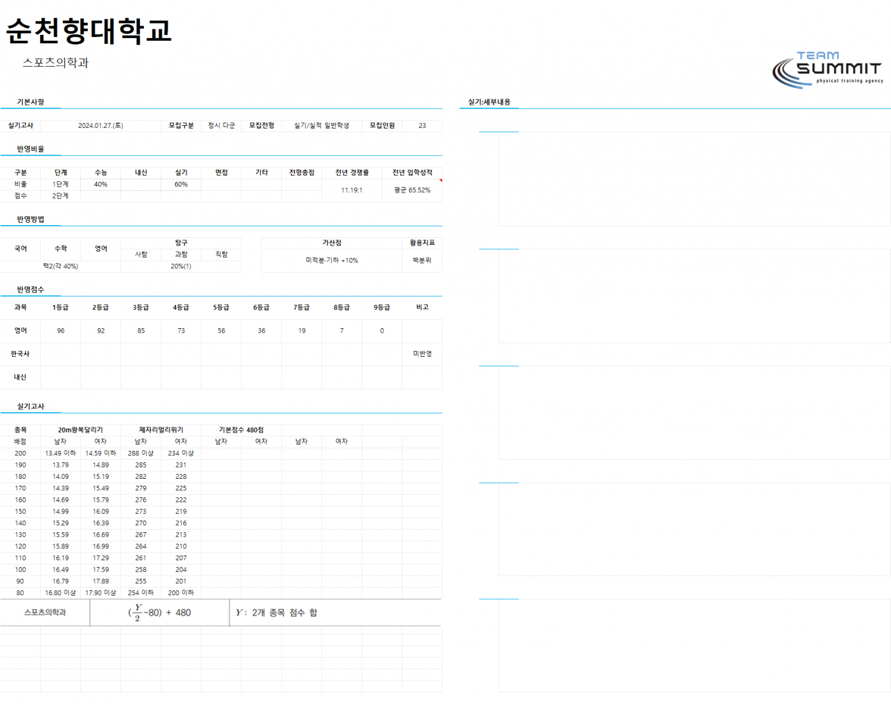This screenshot has width=891, height=704.
Task: Select the 실기 ratio value 60%
Action: (x=181, y=184)
